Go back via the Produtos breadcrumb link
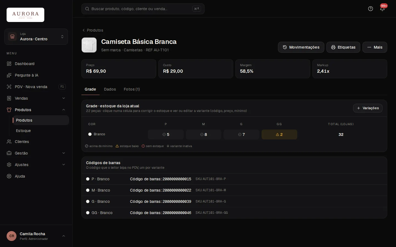 93,30
